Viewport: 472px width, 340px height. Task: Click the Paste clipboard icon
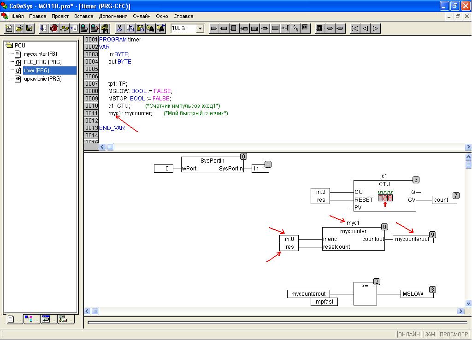[x=140, y=29]
